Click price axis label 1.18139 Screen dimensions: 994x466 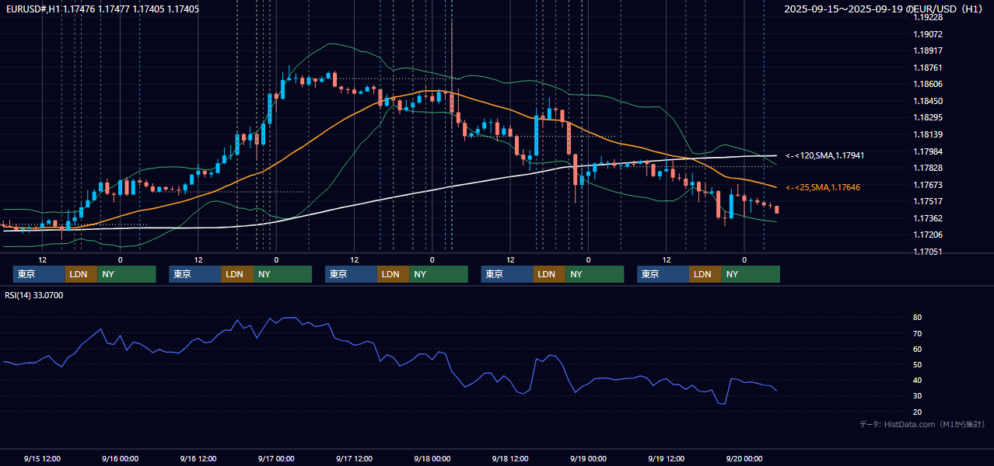click(929, 134)
